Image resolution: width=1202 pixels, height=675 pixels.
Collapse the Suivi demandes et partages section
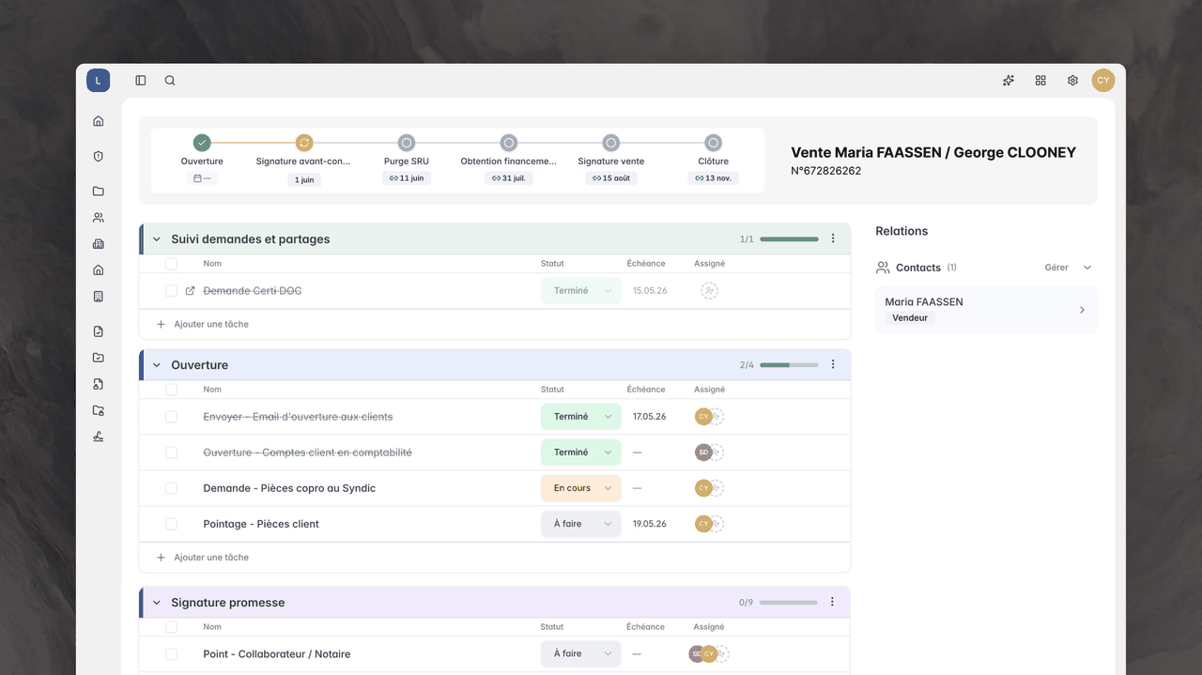157,239
